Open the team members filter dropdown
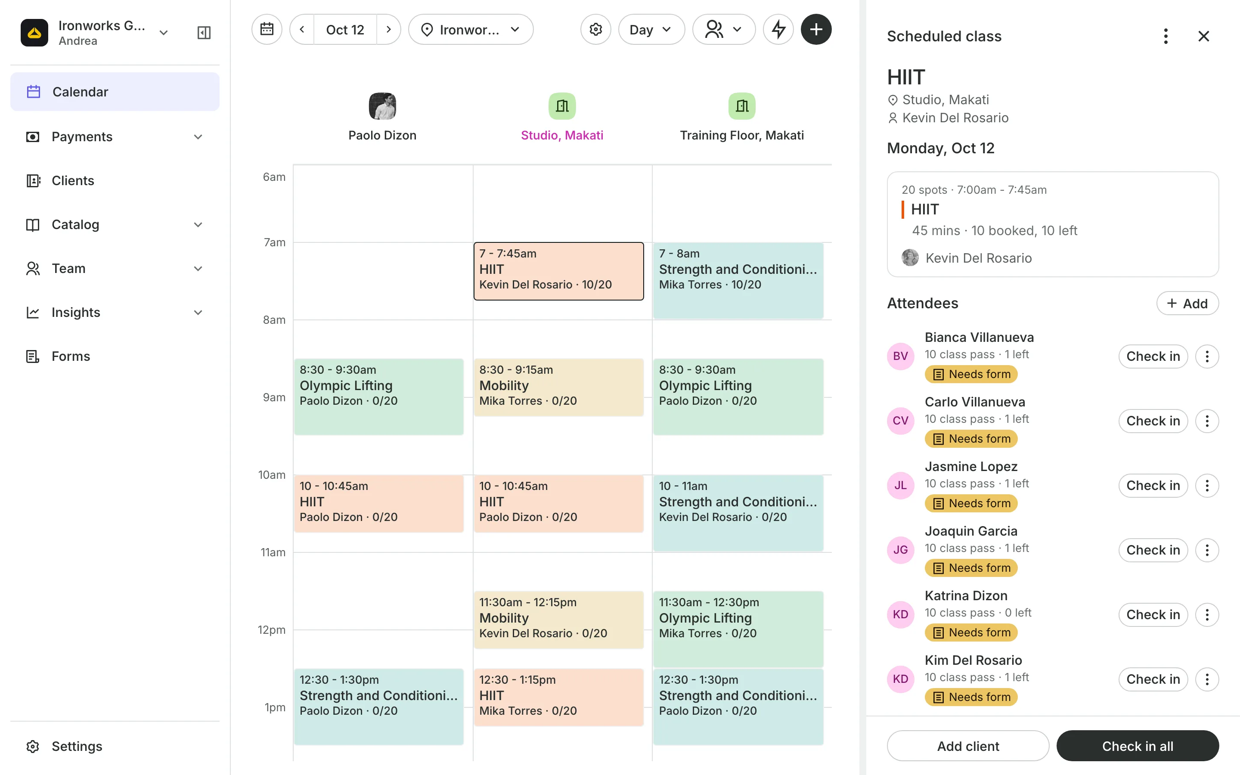The height and width of the screenshot is (775, 1240). coord(723,29)
